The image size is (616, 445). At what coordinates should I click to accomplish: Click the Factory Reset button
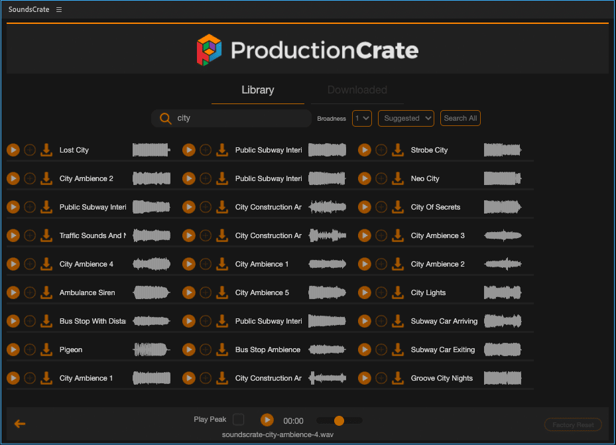point(573,424)
